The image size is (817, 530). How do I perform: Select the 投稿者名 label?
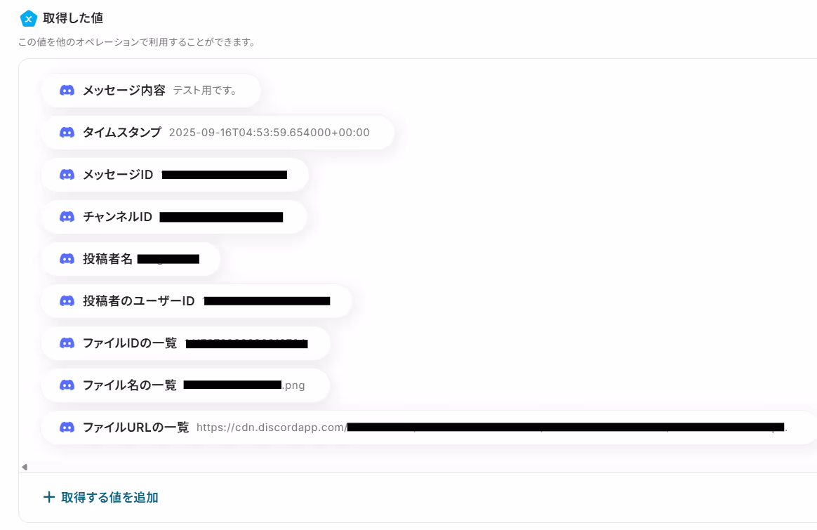(108, 259)
